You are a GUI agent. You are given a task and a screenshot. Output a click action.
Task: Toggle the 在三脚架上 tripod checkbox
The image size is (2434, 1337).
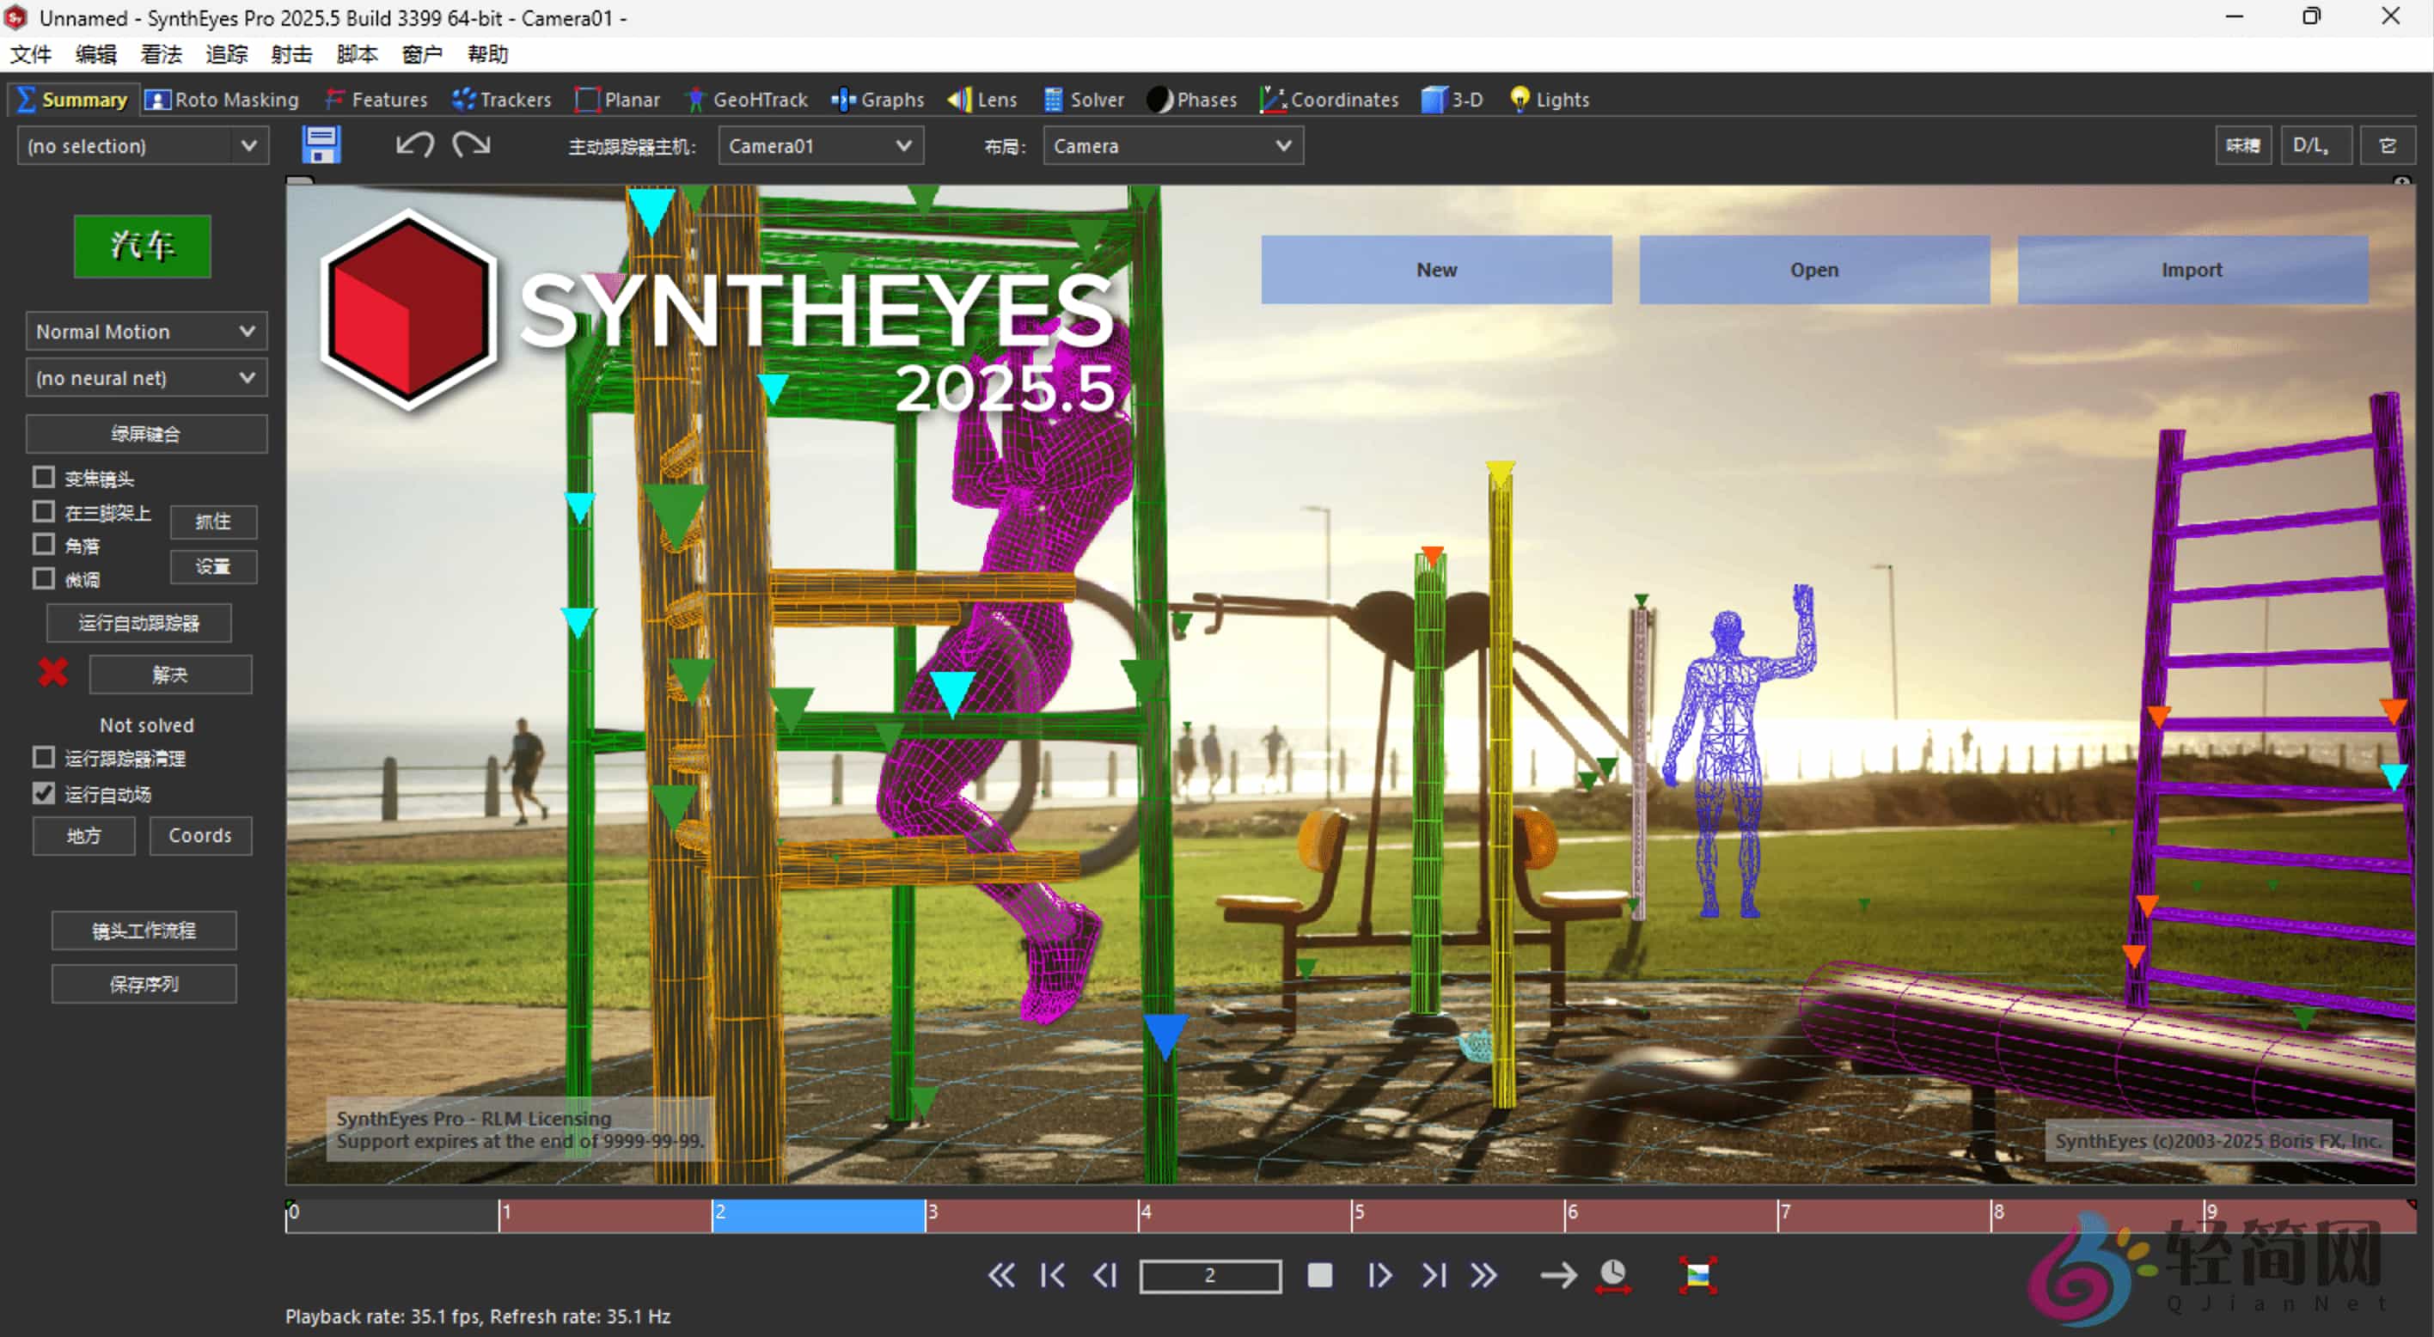(x=44, y=511)
